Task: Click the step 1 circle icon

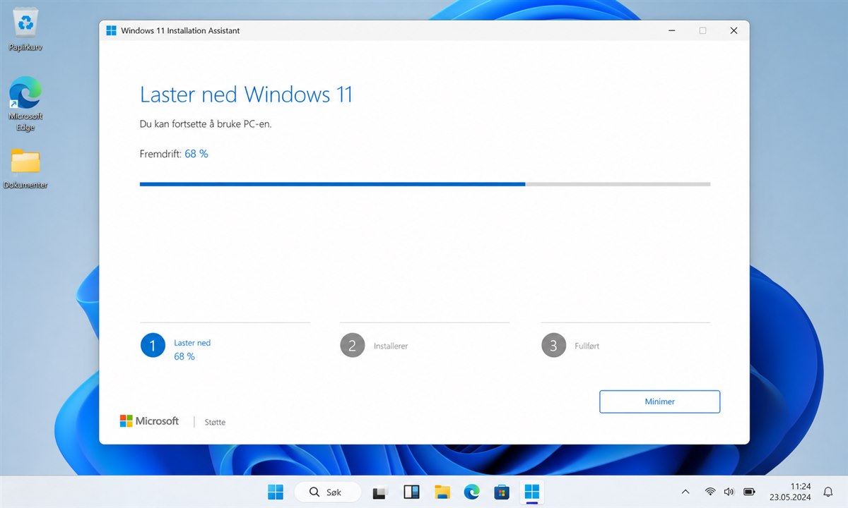Action: coord(153,346)
